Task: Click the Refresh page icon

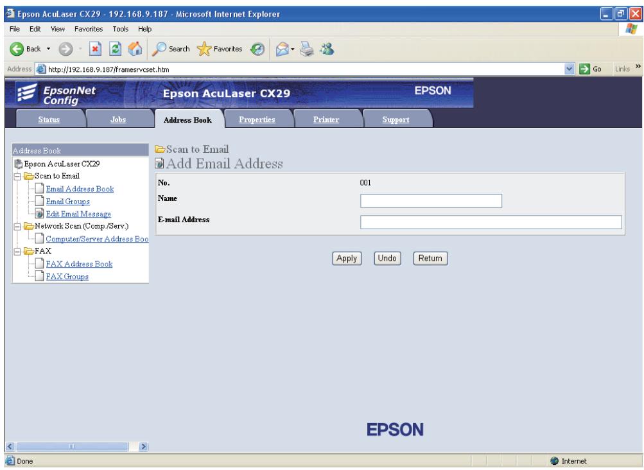Action: (116, 49)
